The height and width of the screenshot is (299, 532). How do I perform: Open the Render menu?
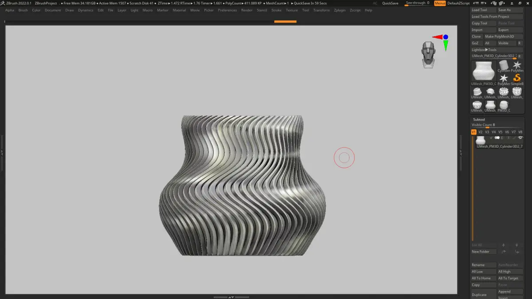tap(247, 10)
